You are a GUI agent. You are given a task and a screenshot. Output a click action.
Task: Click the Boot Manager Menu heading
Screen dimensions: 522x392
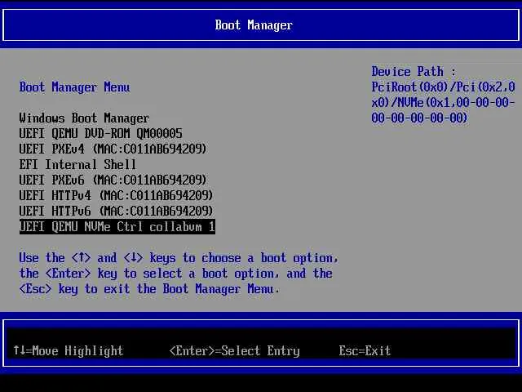point(74,87)
